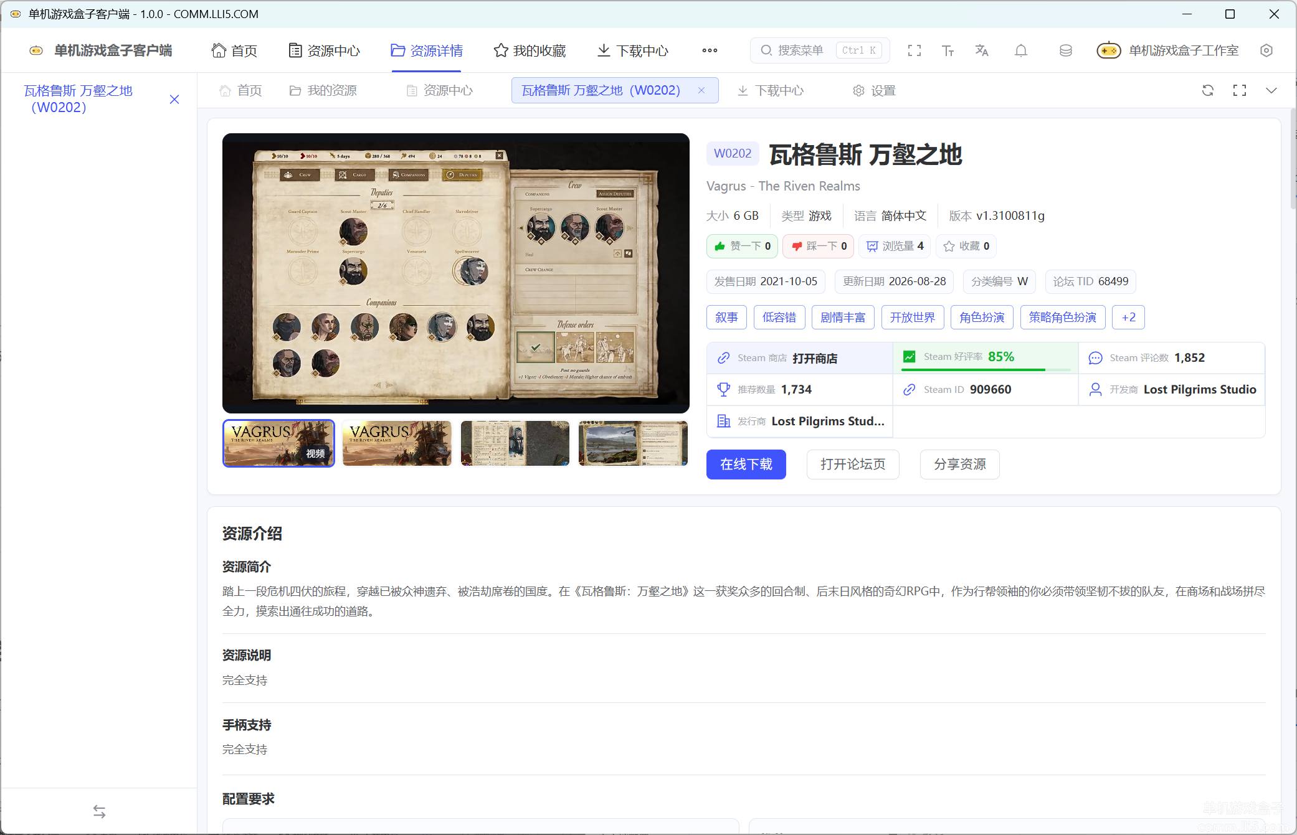Select the first video thumbnail labeled 视频
The height and width of the screenshot is (835, 1297).
point(278,443)
